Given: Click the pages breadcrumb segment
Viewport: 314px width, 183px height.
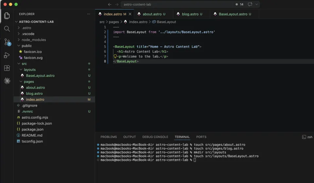Looking at the screenshot, I should point(114,22).
